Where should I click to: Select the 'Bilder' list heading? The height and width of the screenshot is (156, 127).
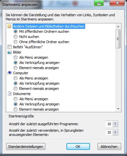17,52
